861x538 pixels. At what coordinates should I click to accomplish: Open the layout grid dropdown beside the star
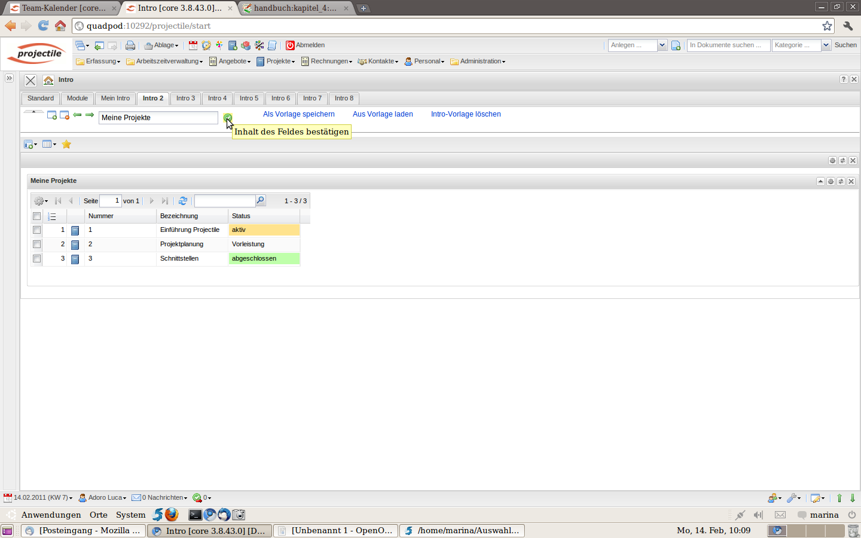(49, 144)
